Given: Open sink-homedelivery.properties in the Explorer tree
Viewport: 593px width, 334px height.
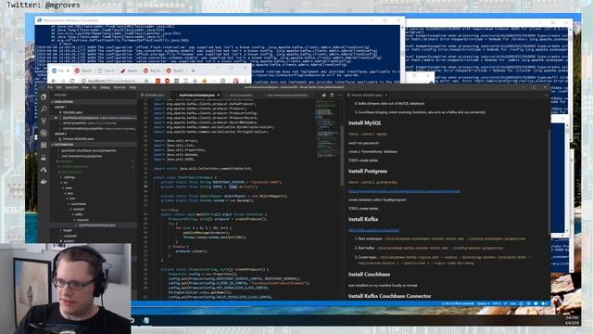Looking at the screenshot, I should coord(82,156).
